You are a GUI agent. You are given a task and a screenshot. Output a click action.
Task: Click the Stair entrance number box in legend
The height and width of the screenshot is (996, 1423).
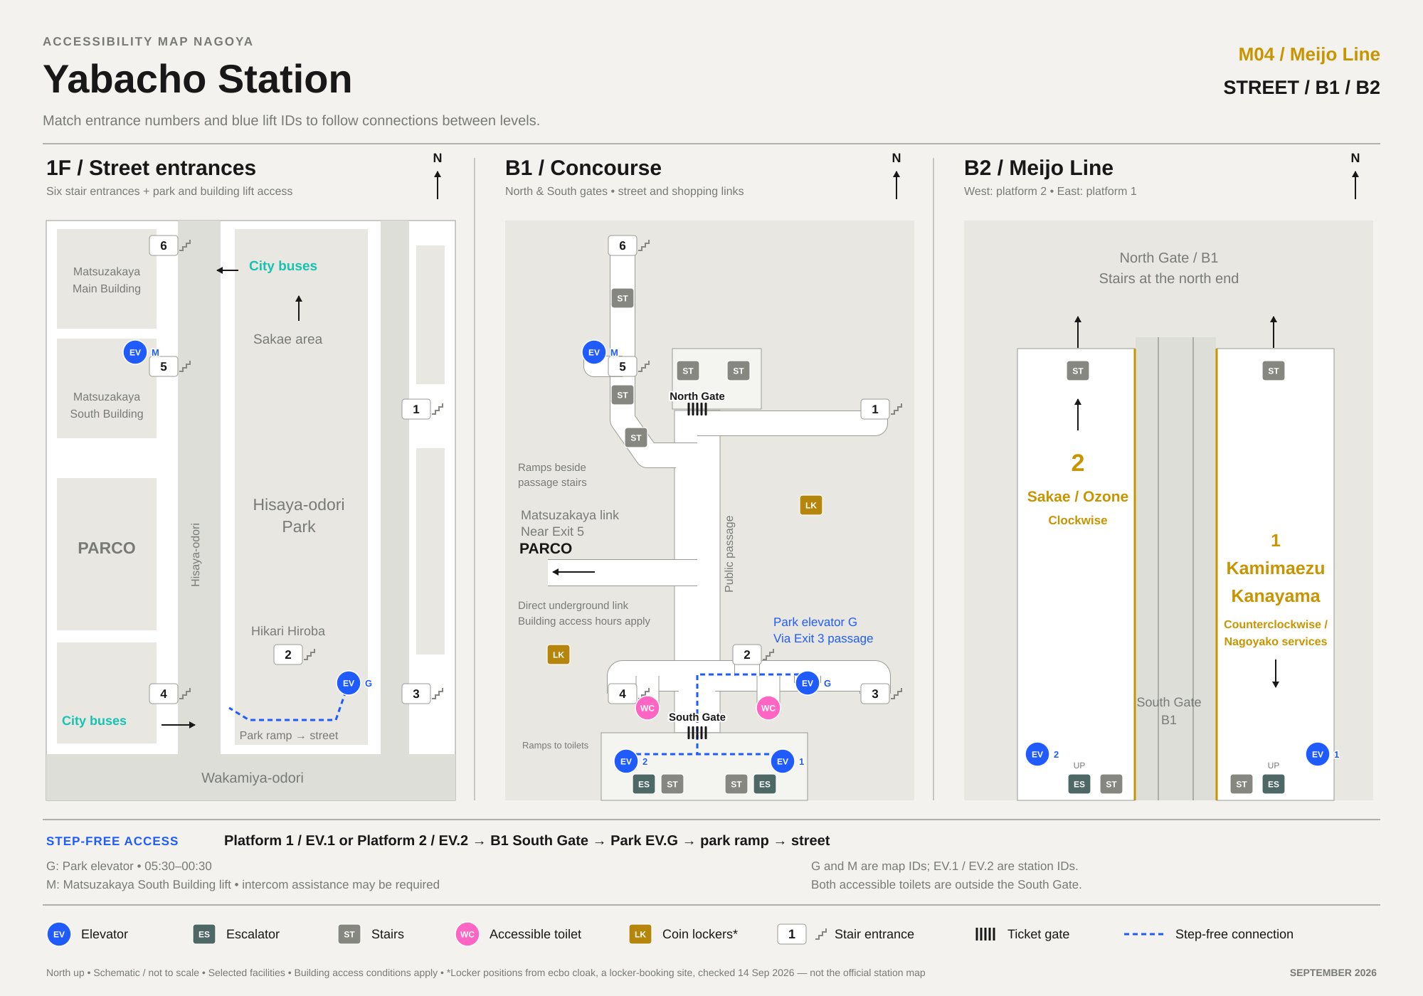792,934
